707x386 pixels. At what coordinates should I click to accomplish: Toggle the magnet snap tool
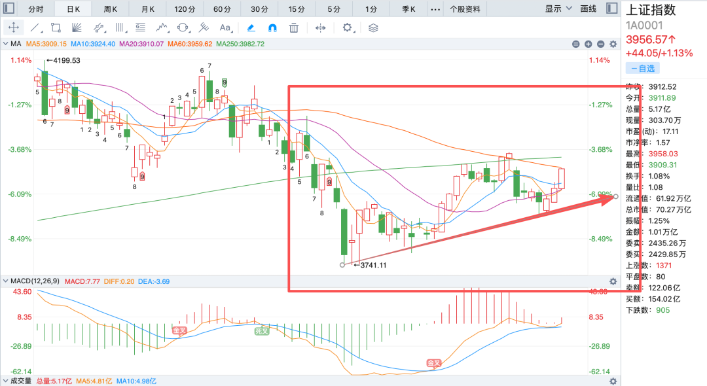coord(272,28)
